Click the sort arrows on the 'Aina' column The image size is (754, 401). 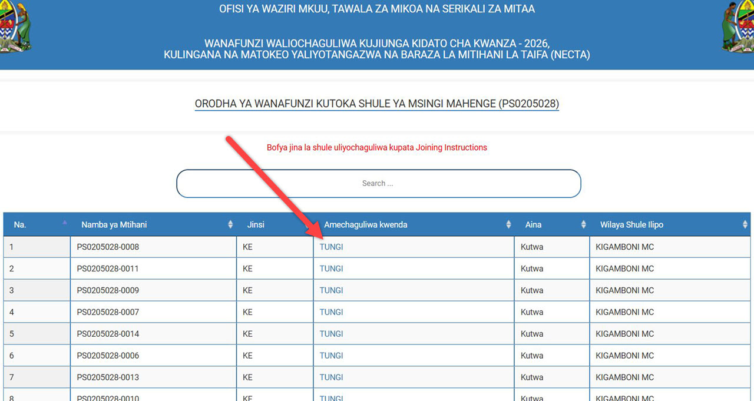[583, 224]
